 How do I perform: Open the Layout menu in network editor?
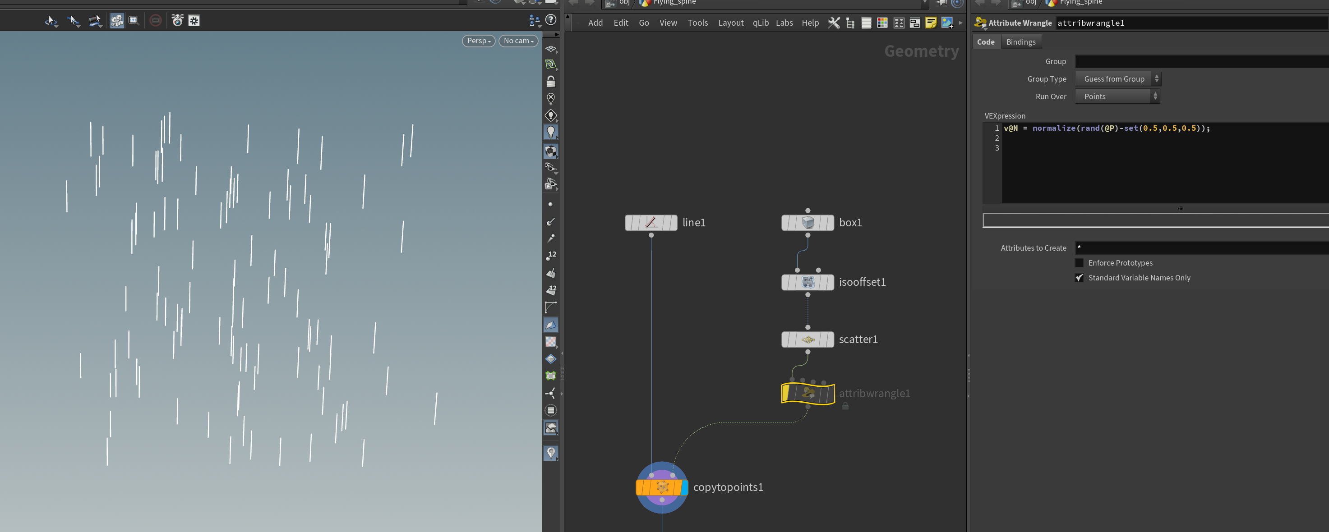coord(730,23)
